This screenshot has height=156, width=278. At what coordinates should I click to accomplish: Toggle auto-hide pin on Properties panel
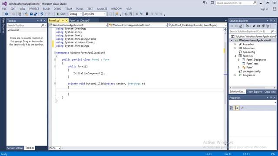click(x=271, y=97)
